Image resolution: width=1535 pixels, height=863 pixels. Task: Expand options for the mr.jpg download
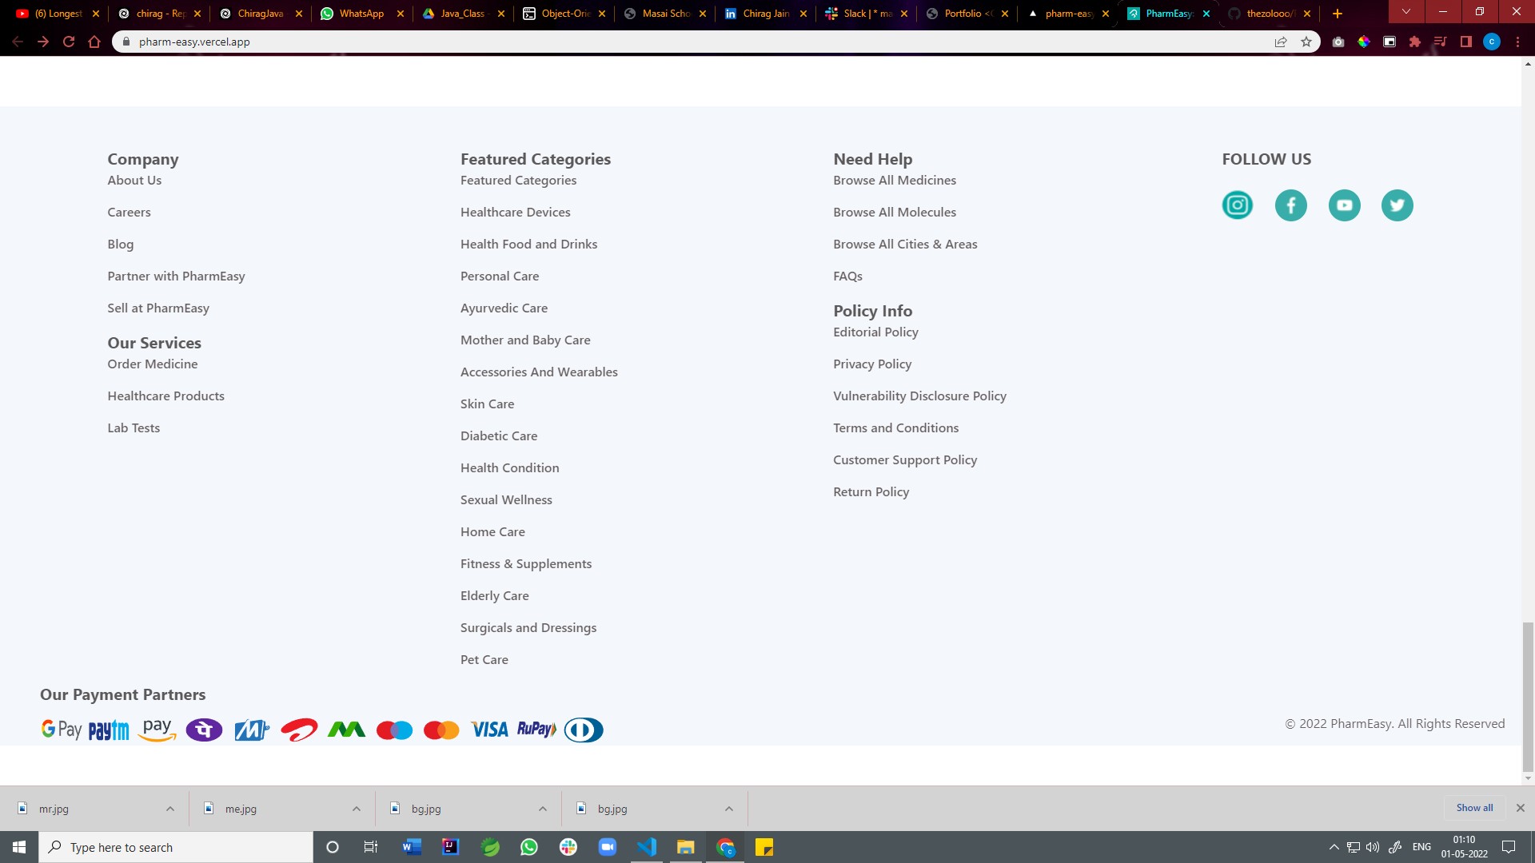point(170,809)
